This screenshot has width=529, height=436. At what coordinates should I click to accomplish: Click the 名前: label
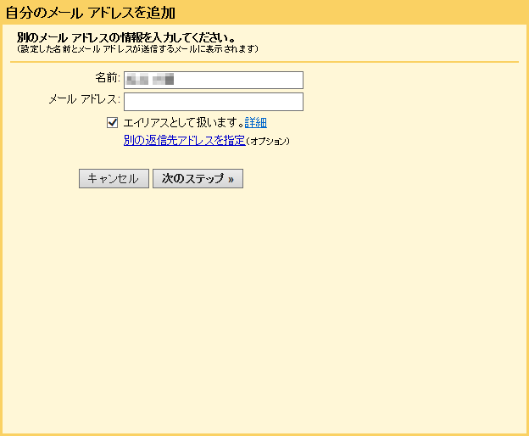(108, 78)
